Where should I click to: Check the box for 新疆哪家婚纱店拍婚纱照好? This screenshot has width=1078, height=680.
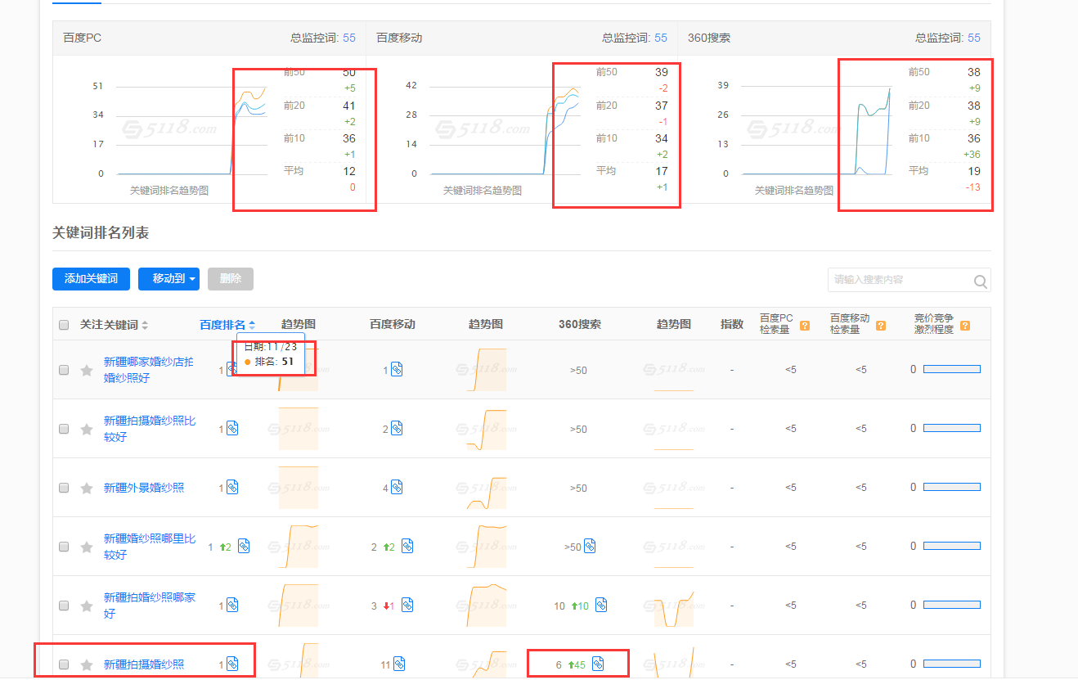tap(64, 370)
